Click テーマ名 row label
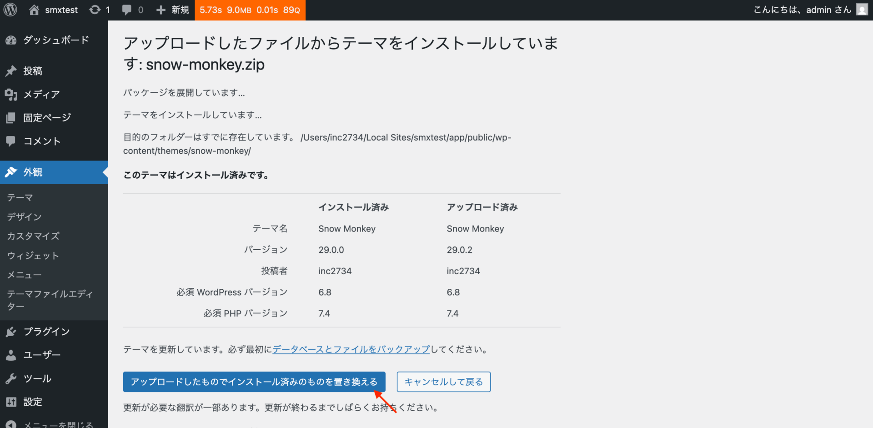The height and width of the screenshot is (428, 873). coord(270,228)
